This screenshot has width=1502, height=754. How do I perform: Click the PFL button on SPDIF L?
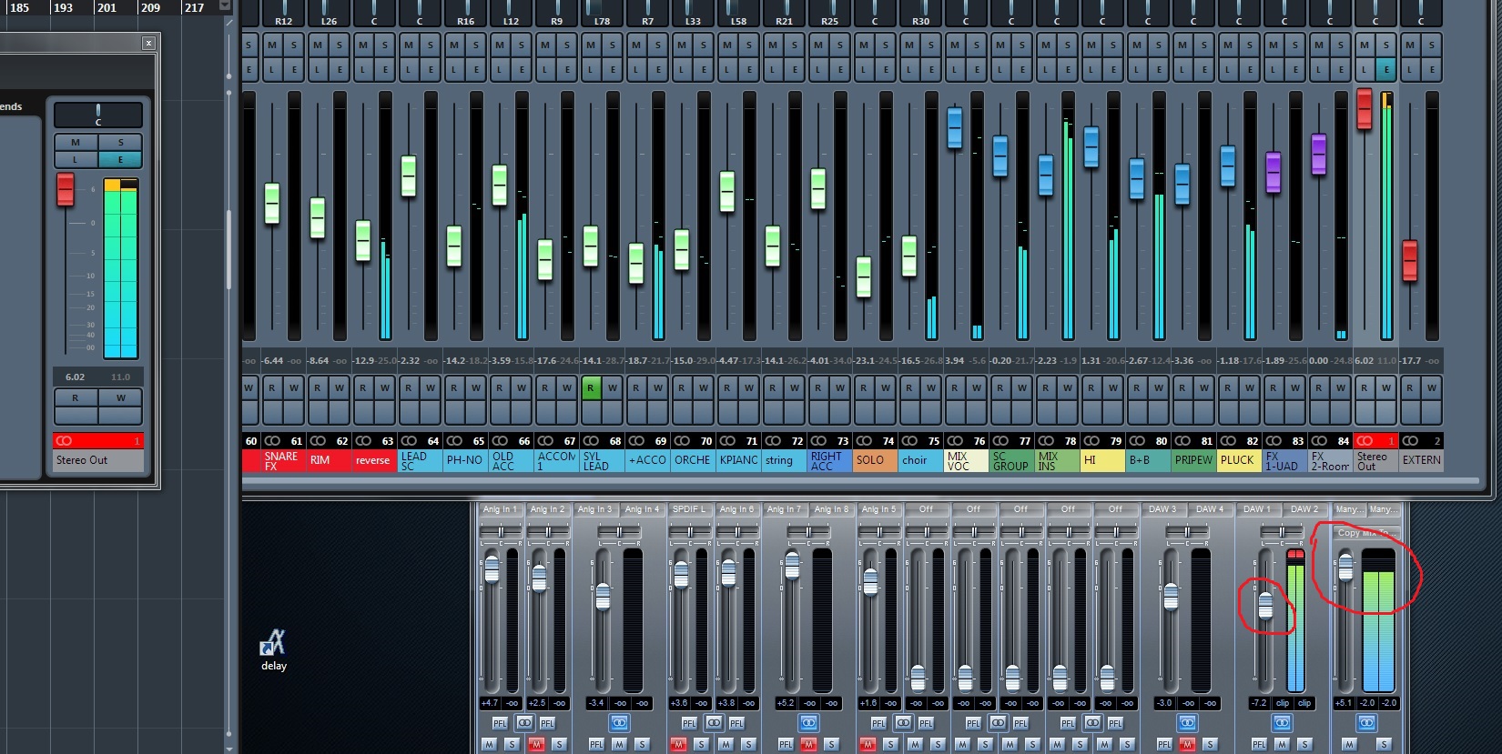(689, 723)
